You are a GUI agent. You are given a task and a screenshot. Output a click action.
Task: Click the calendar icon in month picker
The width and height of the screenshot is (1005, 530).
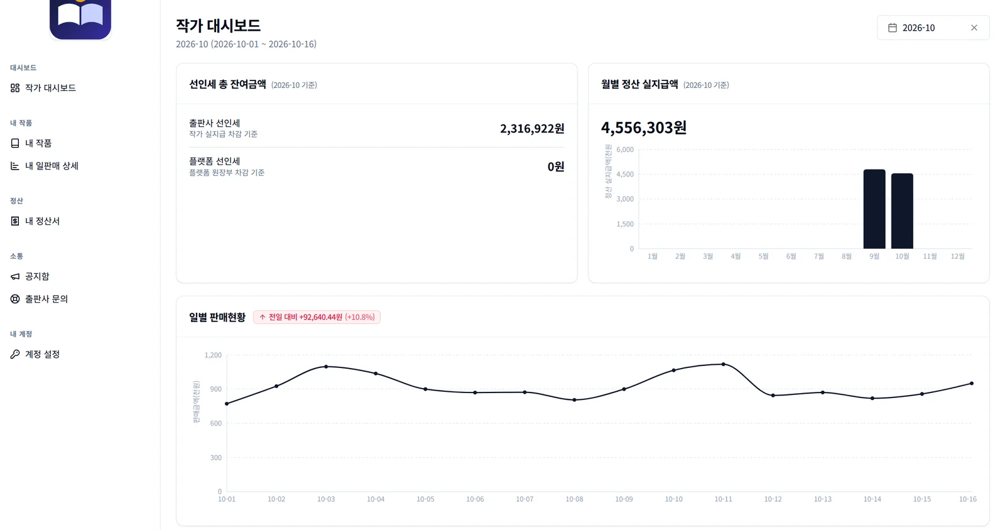(x=892, y=28)
